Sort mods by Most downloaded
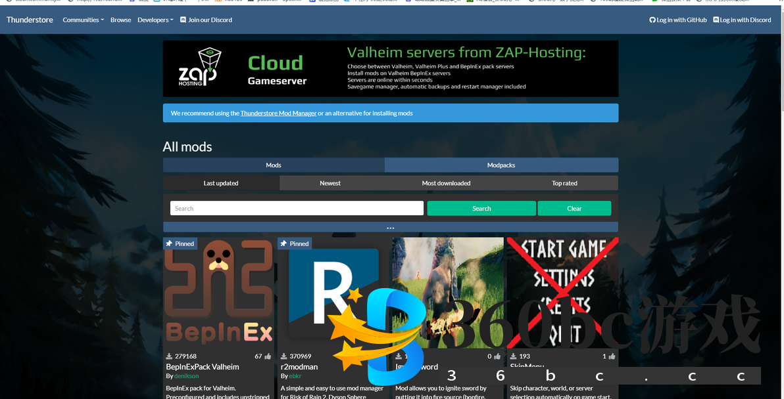The height and width of the screenshot is (399, 784). (446, 183)
